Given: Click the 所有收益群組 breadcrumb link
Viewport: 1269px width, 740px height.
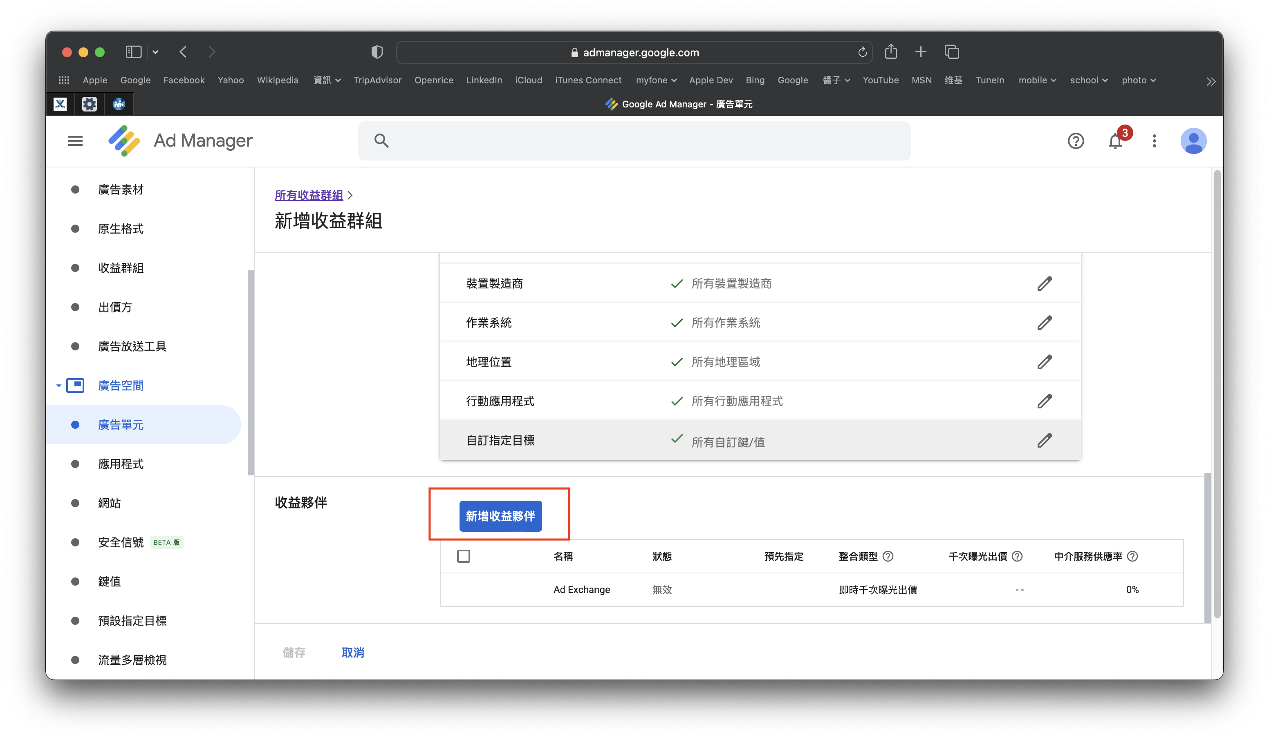Looking at the screenshot, I should point(308,195).
